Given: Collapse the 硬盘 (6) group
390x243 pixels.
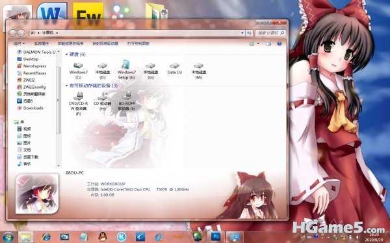Looking at the screenshot, I should click(x=66, y=54).
